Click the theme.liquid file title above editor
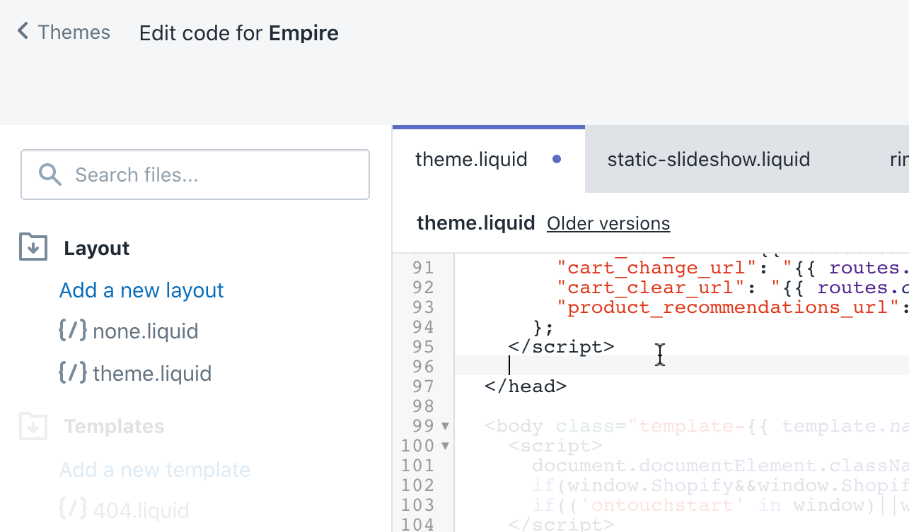 pyautogui.click(x=476, y=223)
